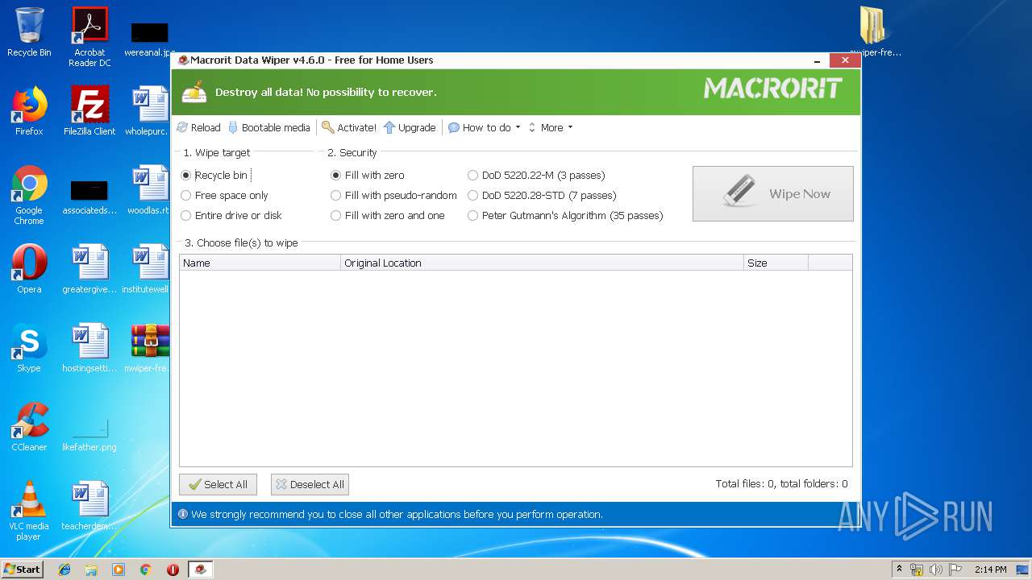
Task: Open Opera from taskbar
Action: coord(173,570)
